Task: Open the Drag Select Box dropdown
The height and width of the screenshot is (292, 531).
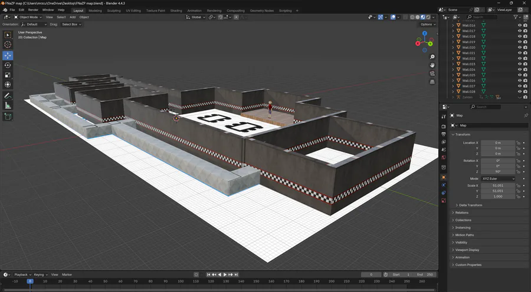Action: tap(71, 24)
